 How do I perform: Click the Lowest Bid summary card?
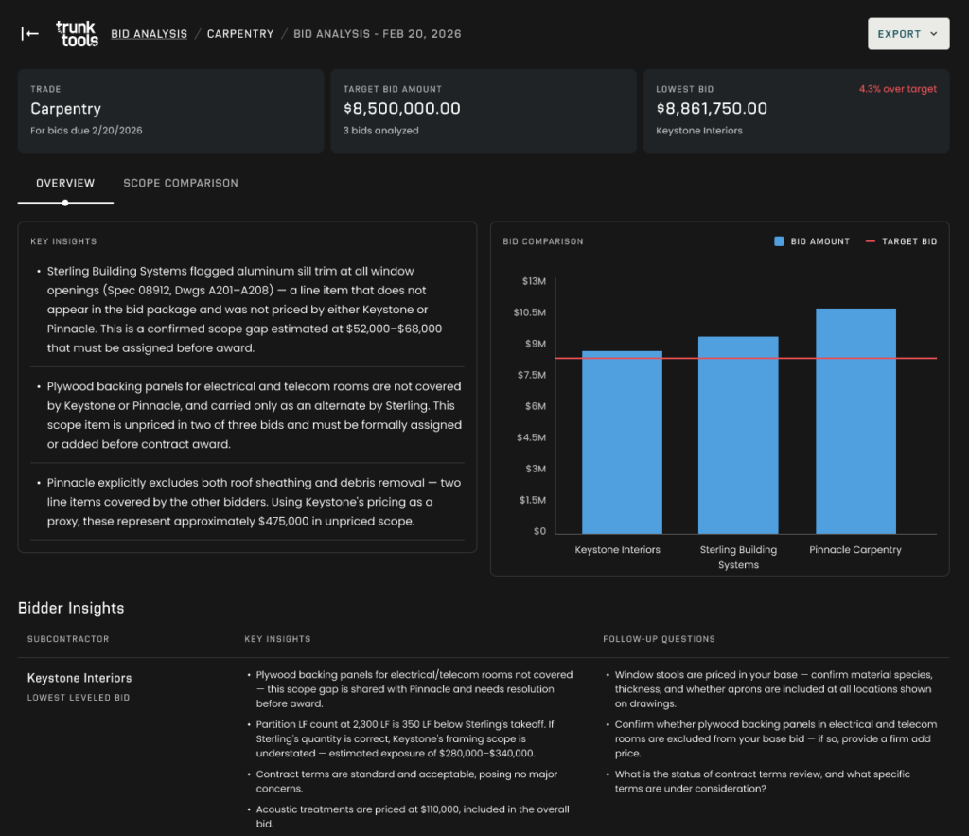pyautogui.click(x=796, y=111)
